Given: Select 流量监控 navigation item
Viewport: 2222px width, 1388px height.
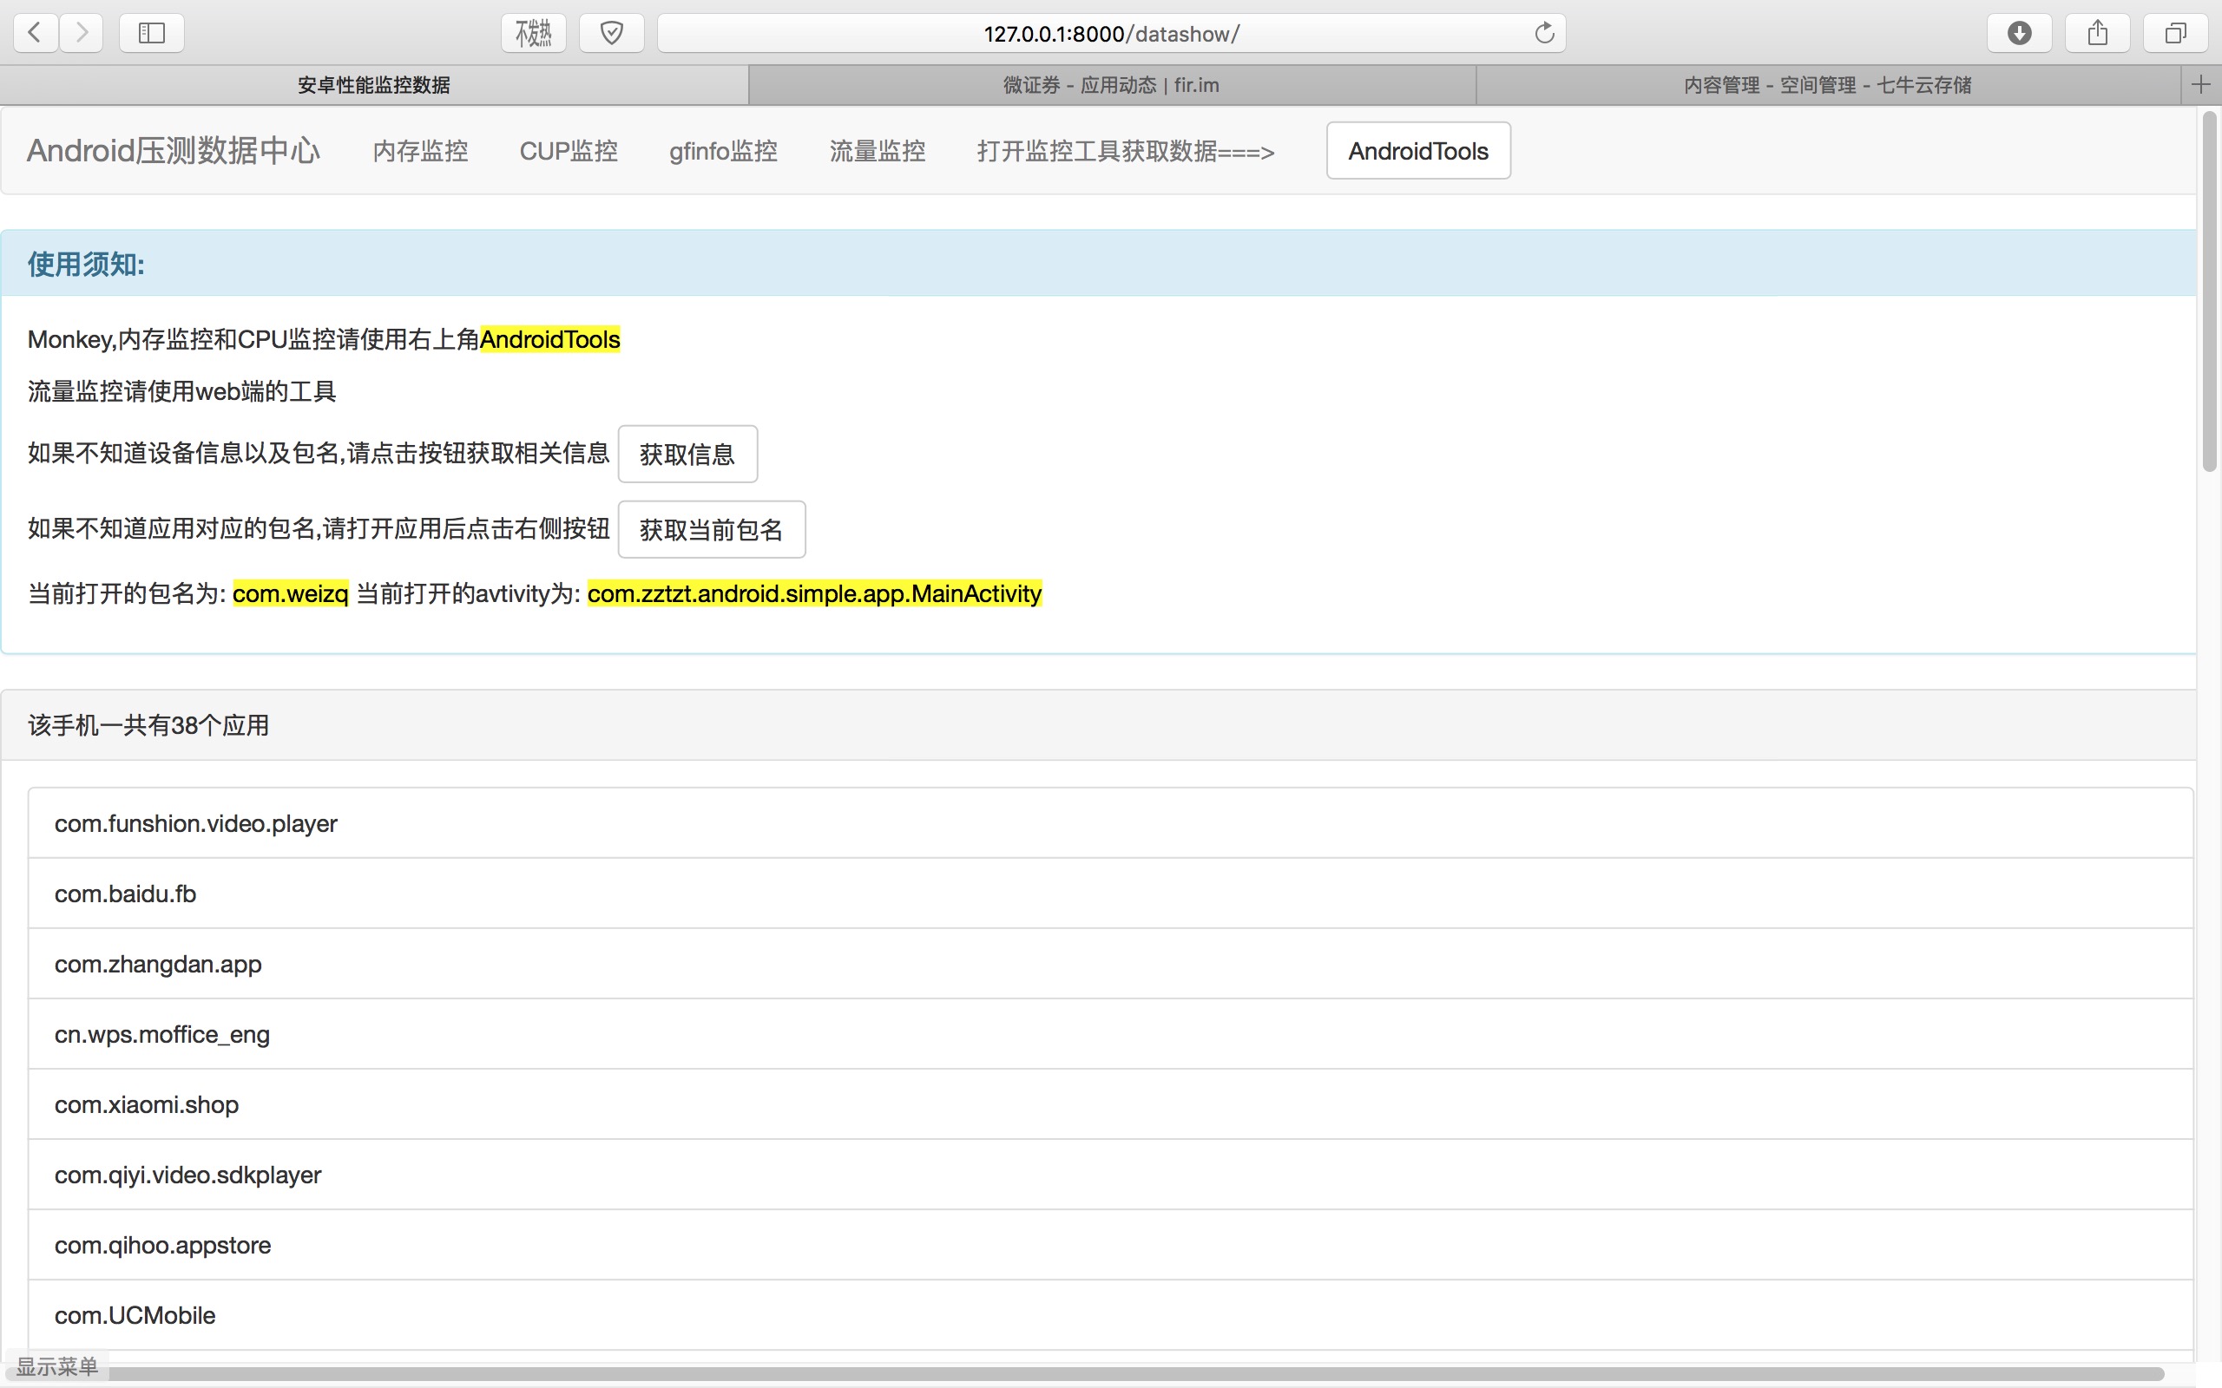Looking at the screenshot, I should (x=878, y=150).
